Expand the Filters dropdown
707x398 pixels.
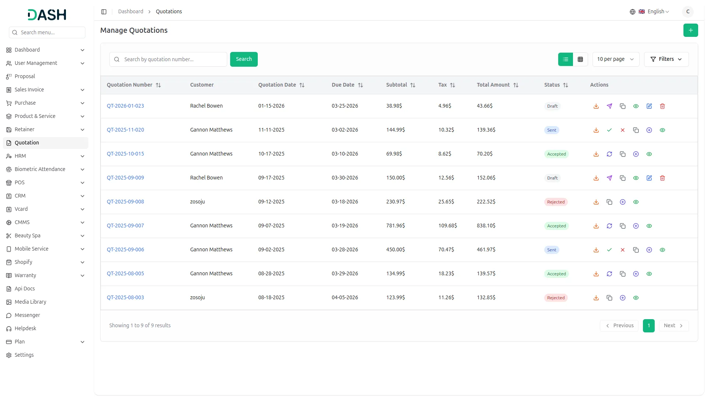[x=666, y=59]
